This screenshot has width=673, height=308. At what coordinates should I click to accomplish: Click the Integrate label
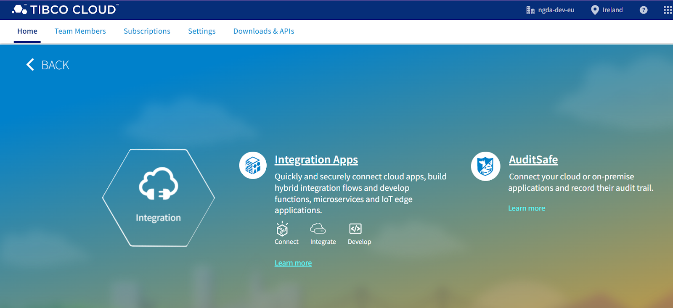coord(323,242)
